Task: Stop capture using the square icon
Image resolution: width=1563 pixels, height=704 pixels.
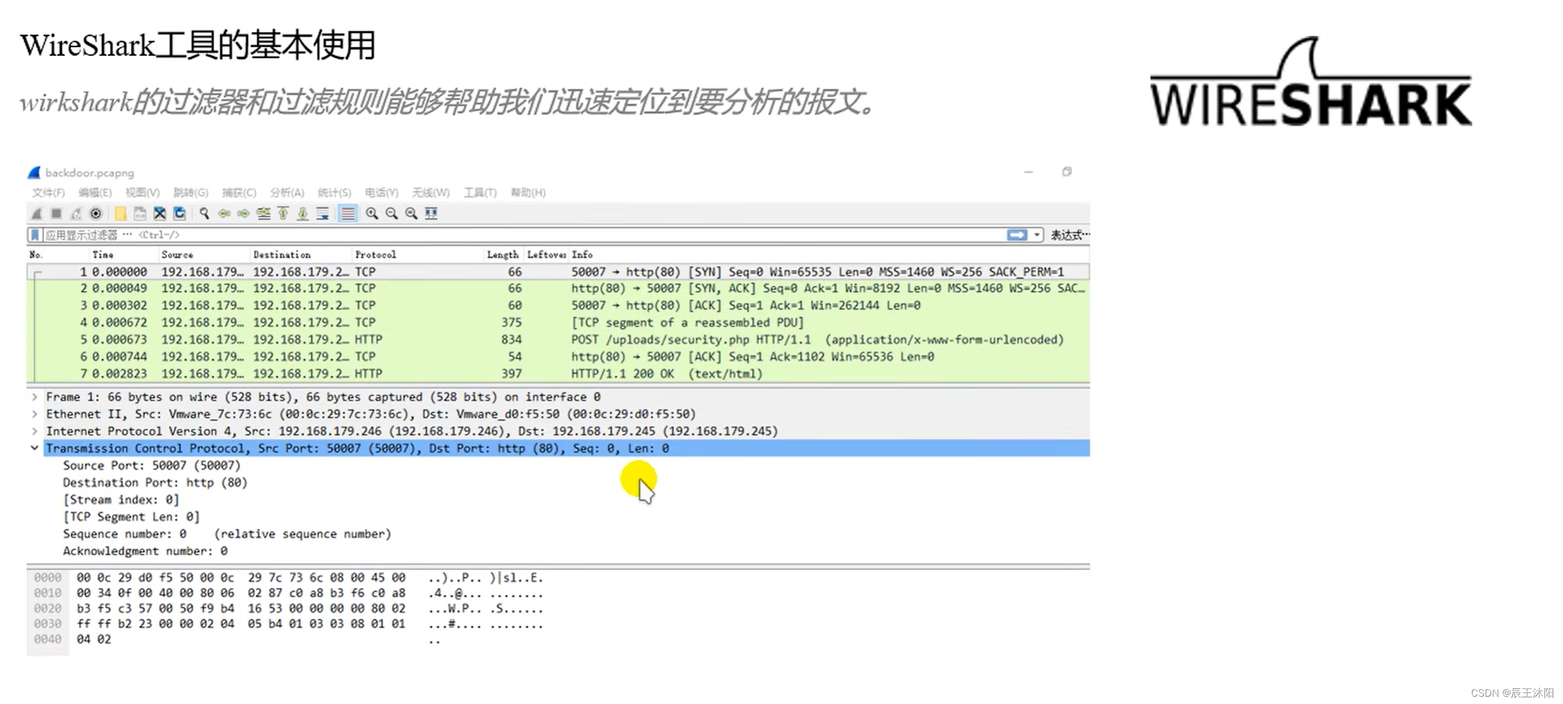Action: pyautogui.click(x=57, y=214)
